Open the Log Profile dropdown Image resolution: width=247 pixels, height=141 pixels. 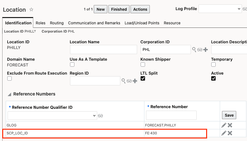pos(220,9)
